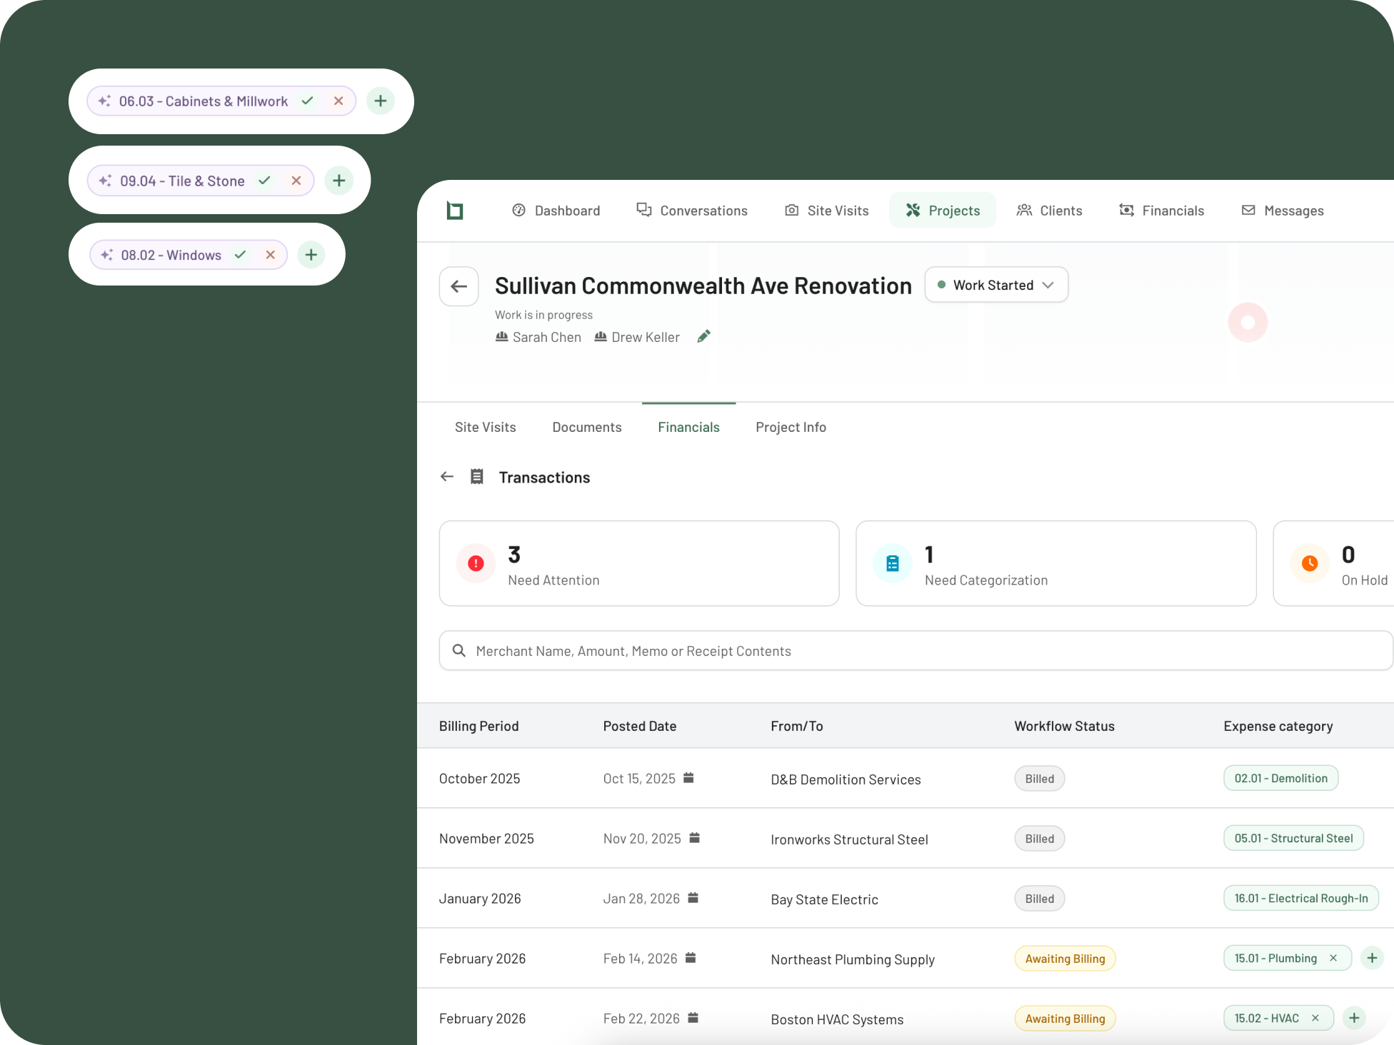Image resolution: width=1394 pixels, height=1045 pixels.
Task: Click D&B Demolition Services row
Action: point(906,779)
